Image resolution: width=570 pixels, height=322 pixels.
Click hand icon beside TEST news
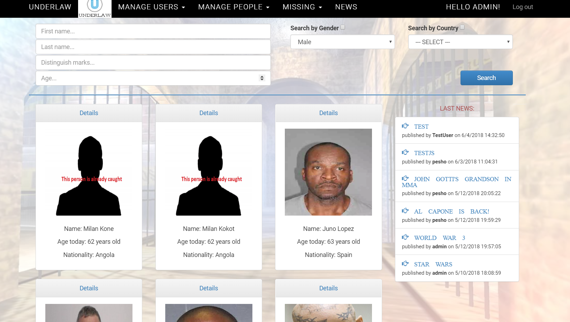pos(405,126)
